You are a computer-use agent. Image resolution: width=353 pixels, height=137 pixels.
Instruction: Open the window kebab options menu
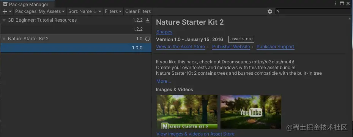tap(335, 3)
